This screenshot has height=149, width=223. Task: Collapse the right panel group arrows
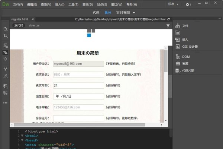(x=220, y=19)
